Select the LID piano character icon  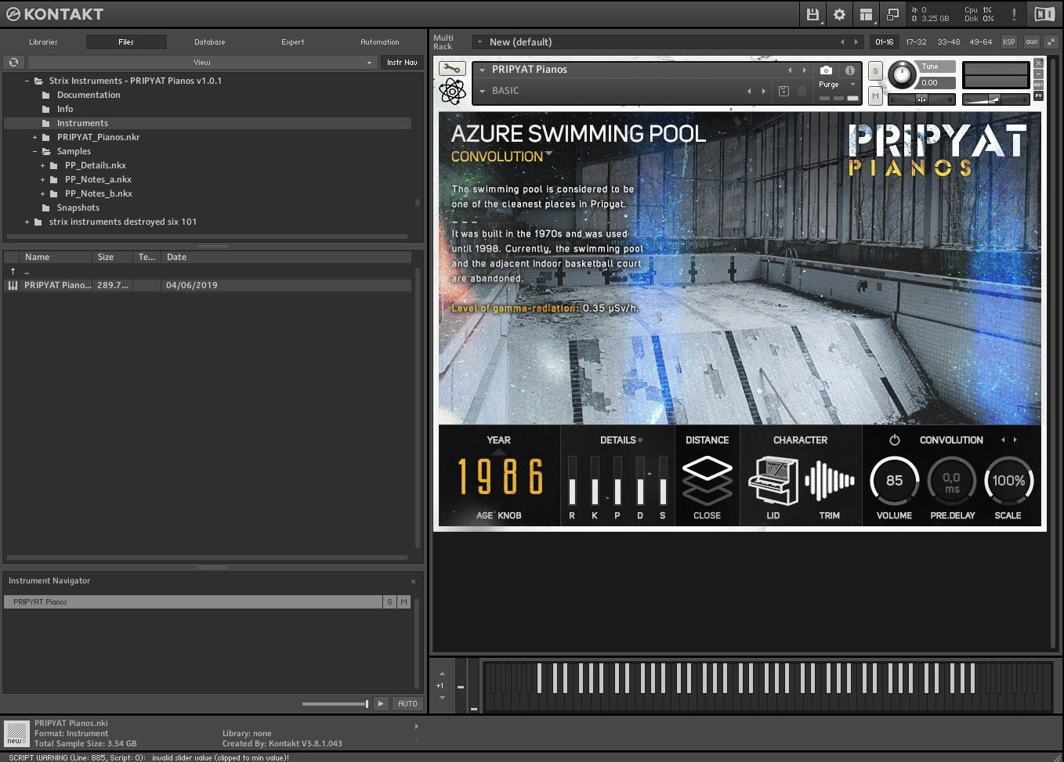coord(773,482)
